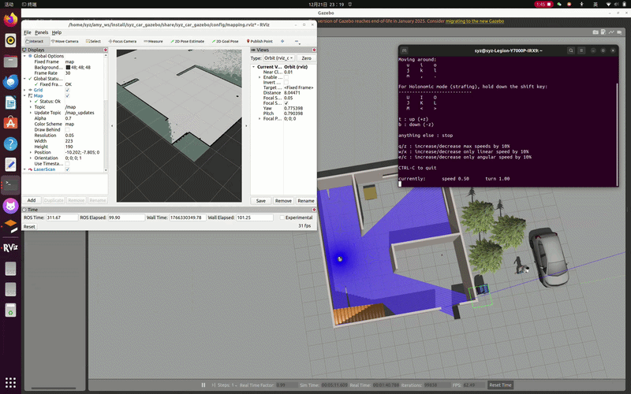Open Thunderbird mail from the dock

pos(10,82)
